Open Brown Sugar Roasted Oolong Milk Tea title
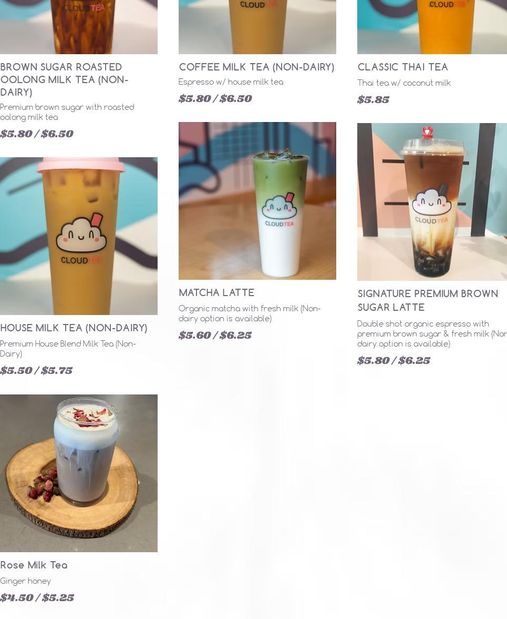 64,79
